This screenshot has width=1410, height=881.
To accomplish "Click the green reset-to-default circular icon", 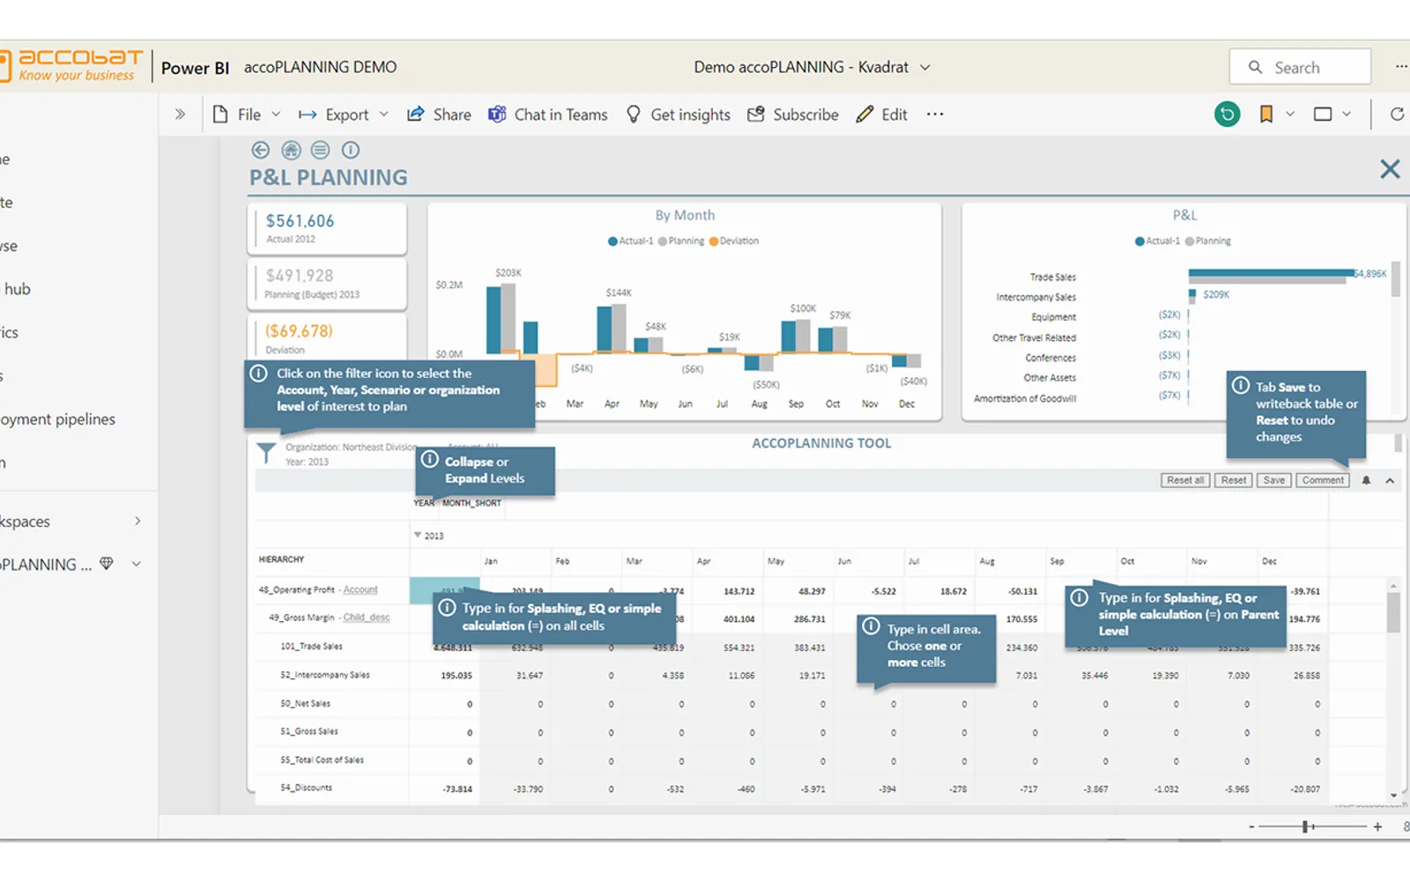I will (x=1227, y=114).
